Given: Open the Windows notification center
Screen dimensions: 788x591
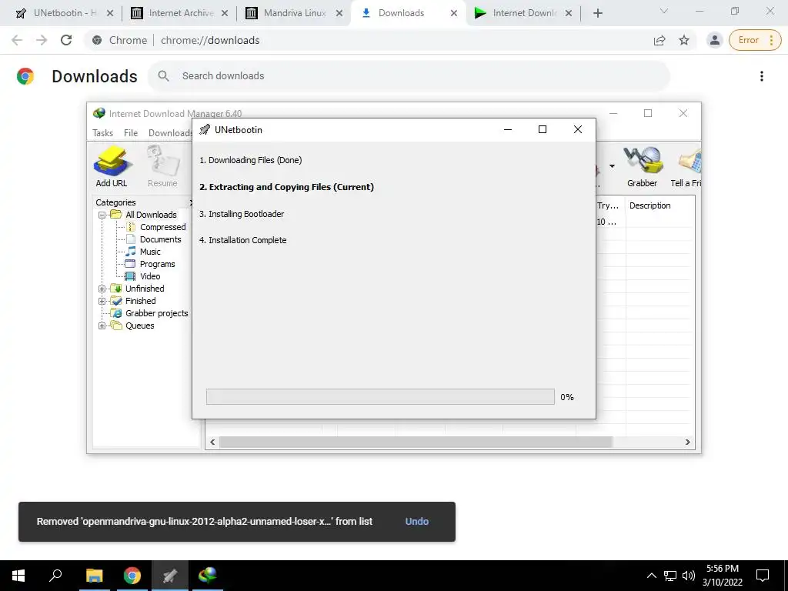Looking at the screenshot, I should [763, 576].
